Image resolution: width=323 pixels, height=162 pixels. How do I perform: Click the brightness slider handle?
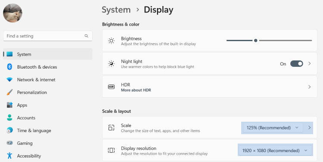(256, 41)
